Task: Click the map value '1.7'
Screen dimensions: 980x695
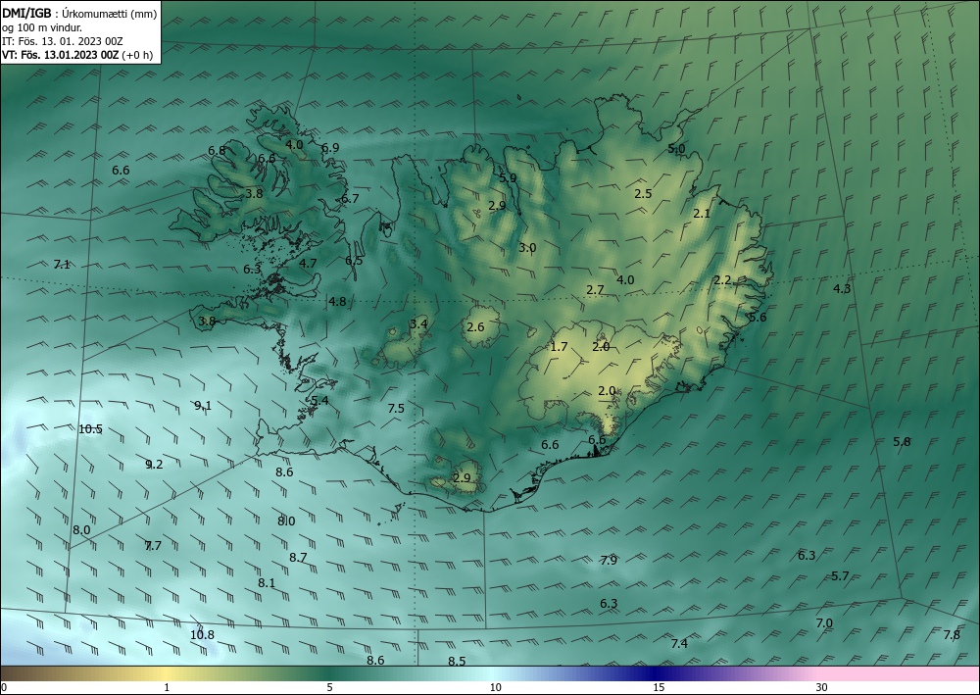Action: 559,347
